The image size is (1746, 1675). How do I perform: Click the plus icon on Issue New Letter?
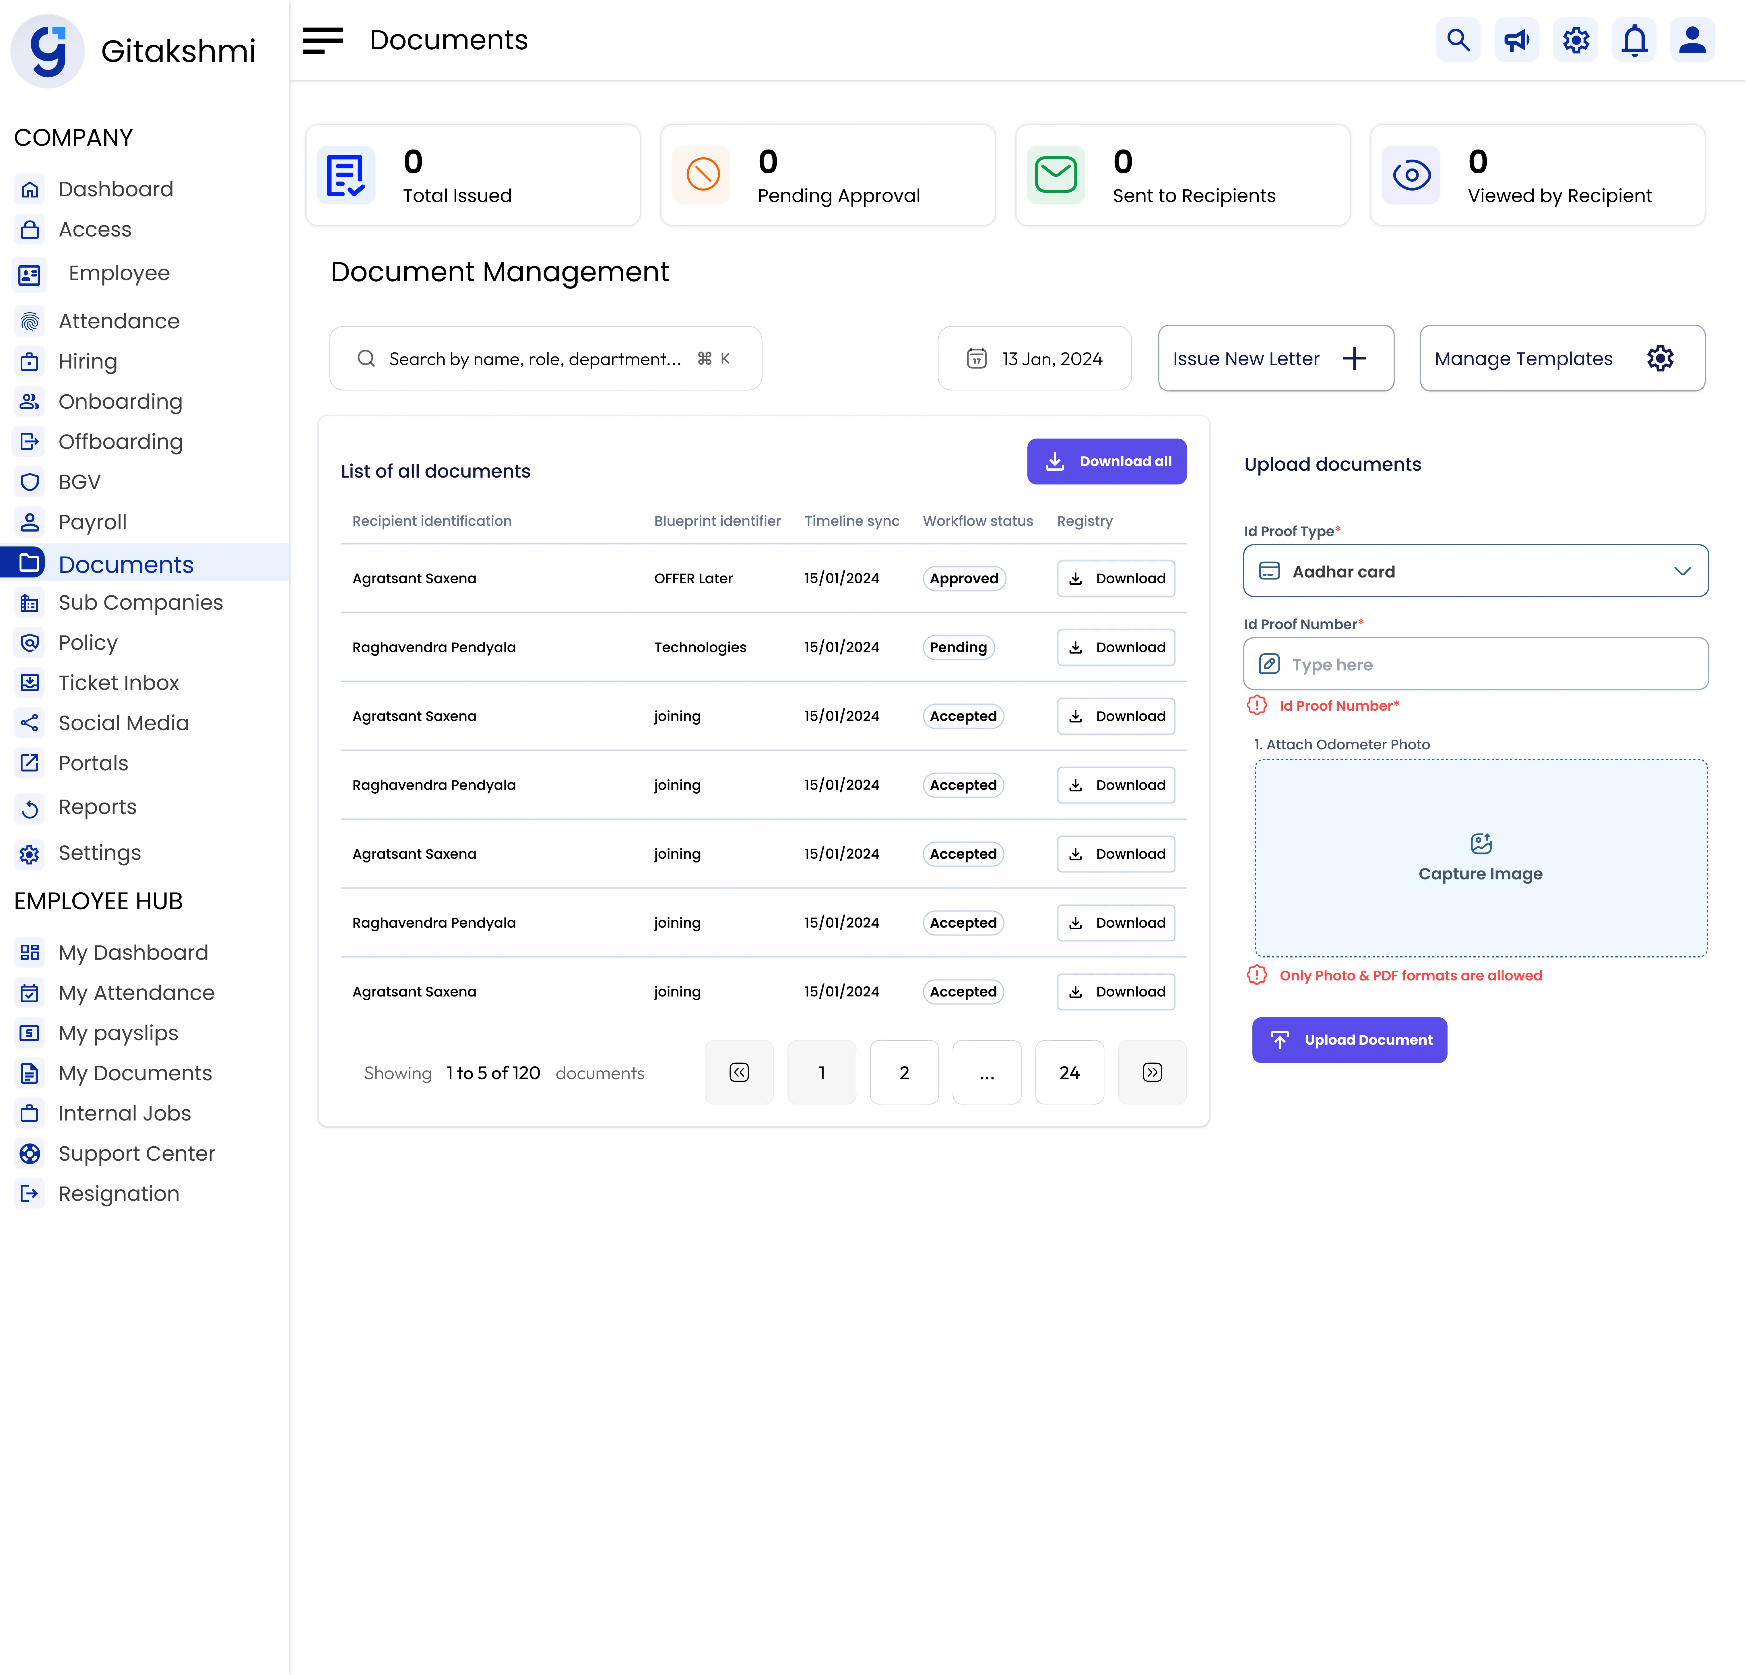coord(1354,358)
